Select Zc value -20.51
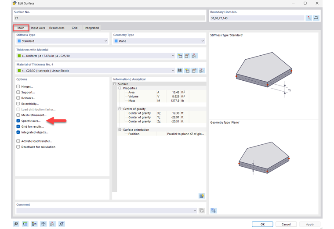Screen dimensions: 334x229 (175, 122)
